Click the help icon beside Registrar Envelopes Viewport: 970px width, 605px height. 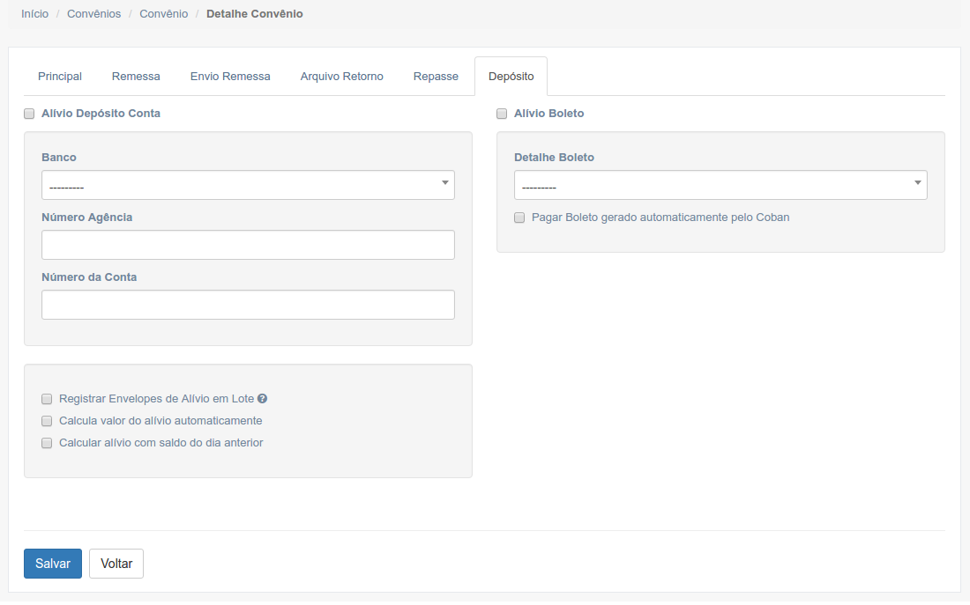coord(262,399)
